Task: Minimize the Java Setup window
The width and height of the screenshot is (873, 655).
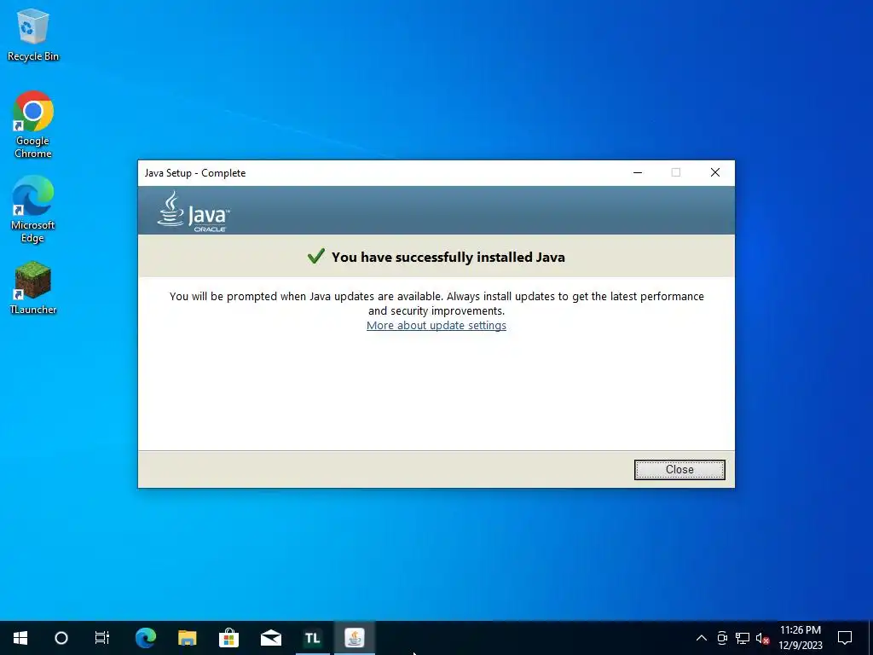Action: click(x=638, y=172)
